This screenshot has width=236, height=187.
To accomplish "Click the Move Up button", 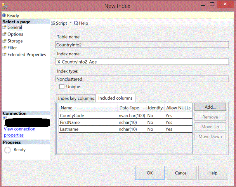I will 210,127.
